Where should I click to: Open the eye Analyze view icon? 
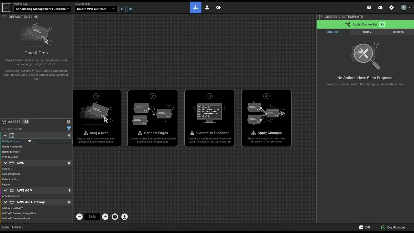(x=218, y=7)
